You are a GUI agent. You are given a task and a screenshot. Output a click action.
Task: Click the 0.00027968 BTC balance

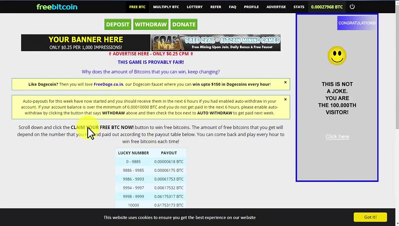pyautogui.click(x=327, y=7)
